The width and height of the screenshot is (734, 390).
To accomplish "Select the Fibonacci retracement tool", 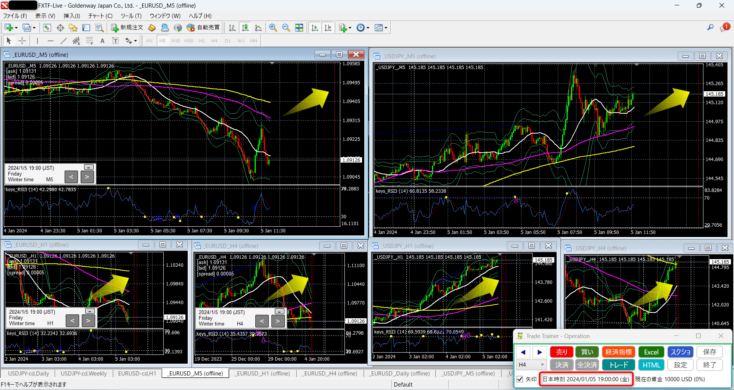I will pos(76,40).
